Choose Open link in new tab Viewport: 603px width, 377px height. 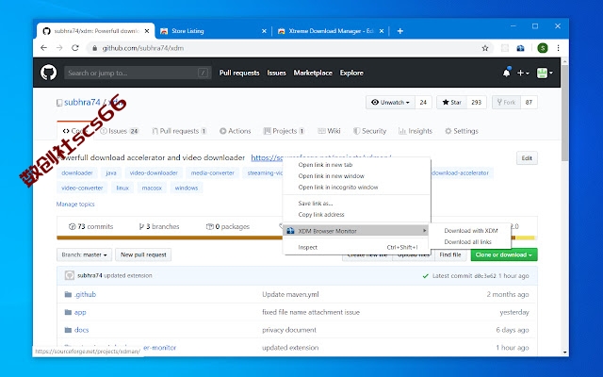[x=356, y=165]
